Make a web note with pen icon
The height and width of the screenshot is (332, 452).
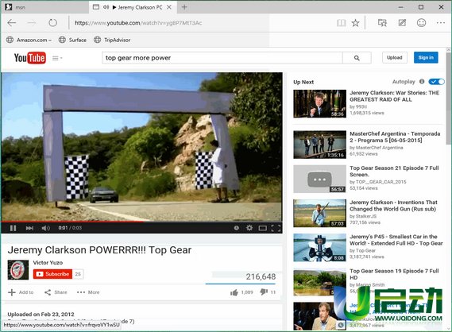pos(402,23)
